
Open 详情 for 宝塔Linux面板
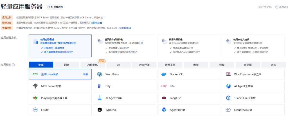[85, 75]
